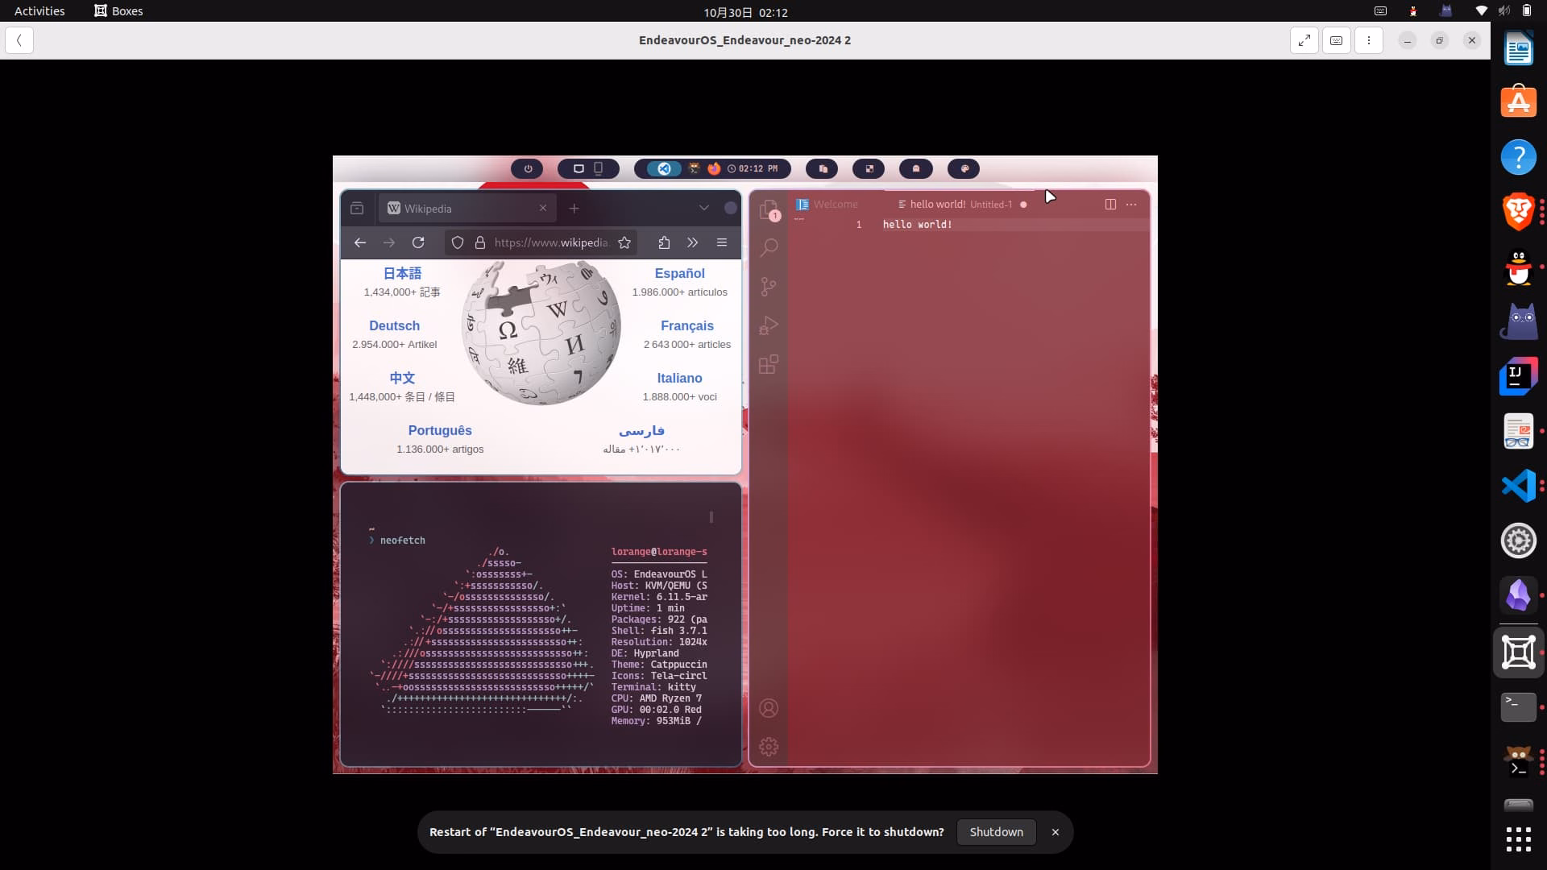Split the VS Code editor right
The image size is (1547, 870).
pyautogui.click(x=1110, y=204)
